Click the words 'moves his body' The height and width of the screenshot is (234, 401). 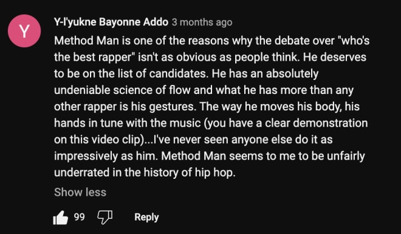tap(301, 107)
